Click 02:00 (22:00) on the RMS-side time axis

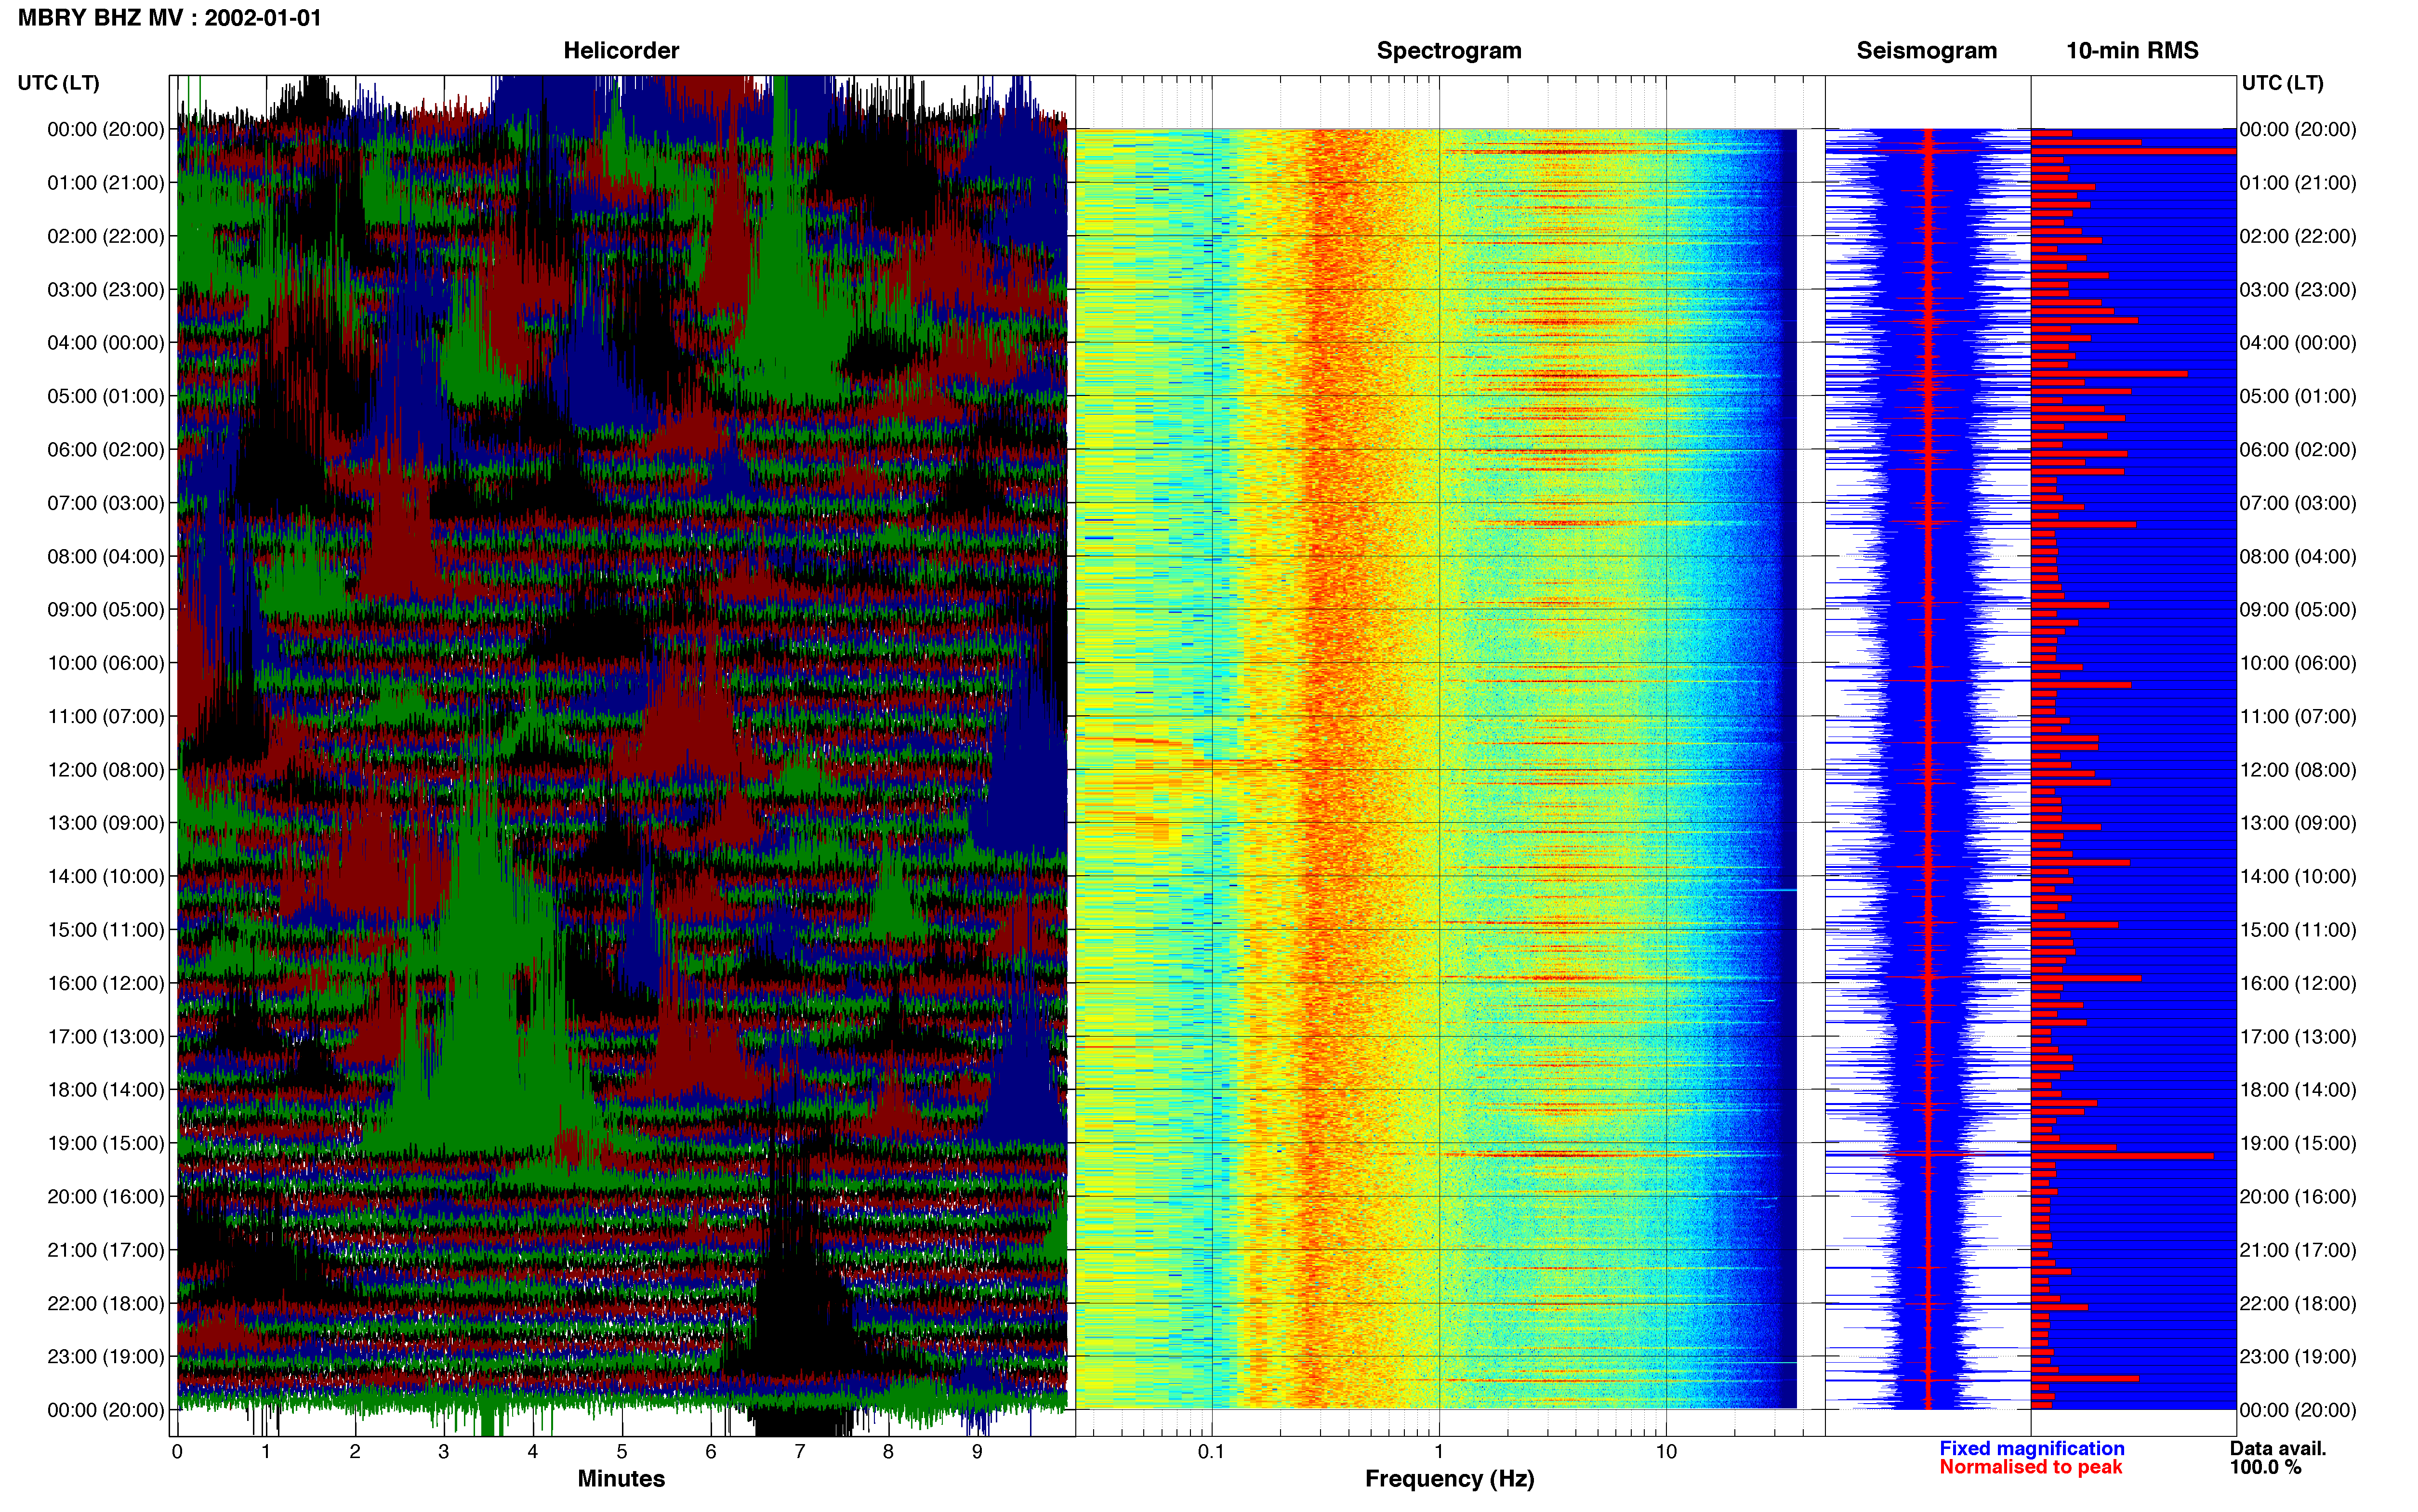pos(2298,236)
